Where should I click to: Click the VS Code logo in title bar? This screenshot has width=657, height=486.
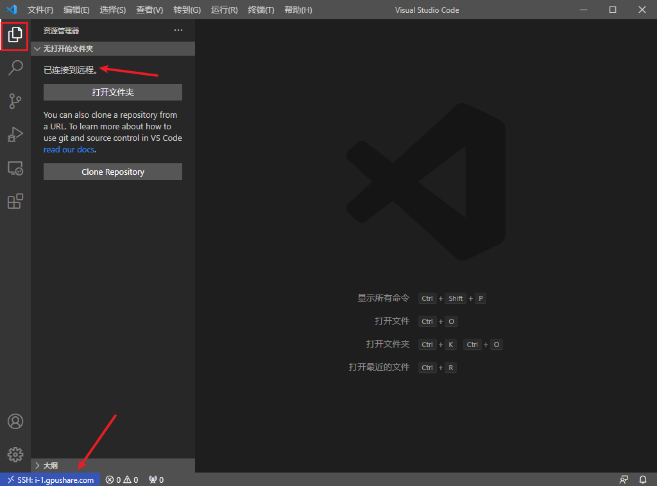tap(12, 9)
